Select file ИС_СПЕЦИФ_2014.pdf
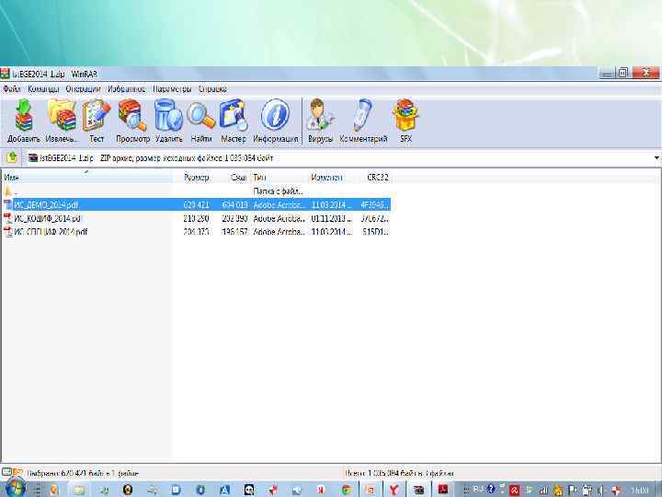662x497 pixels. tap(197, 232)
